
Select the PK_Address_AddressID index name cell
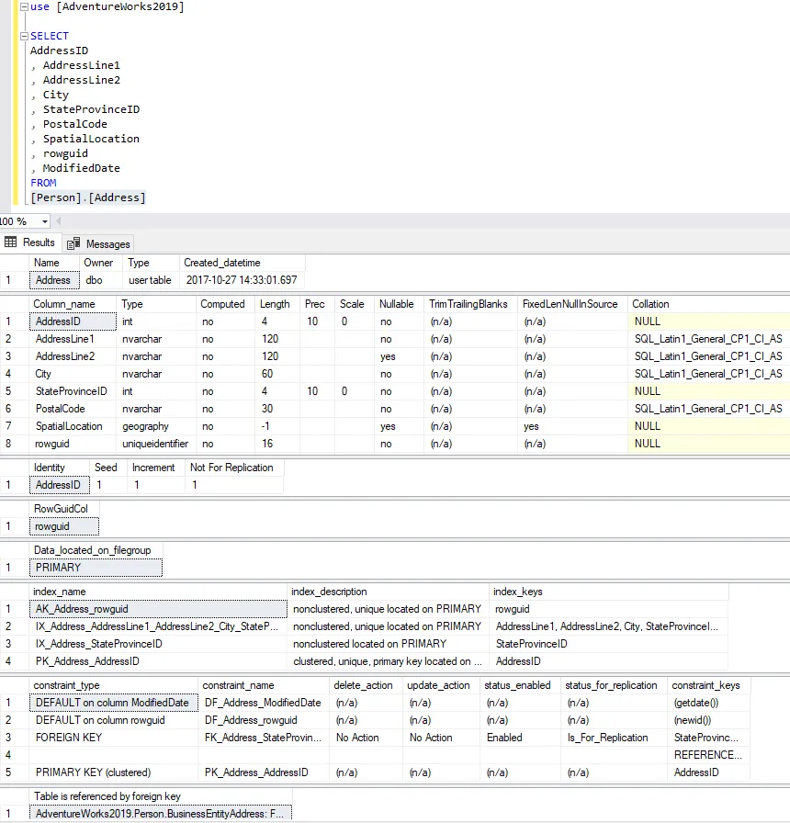(x=158, y=661)
